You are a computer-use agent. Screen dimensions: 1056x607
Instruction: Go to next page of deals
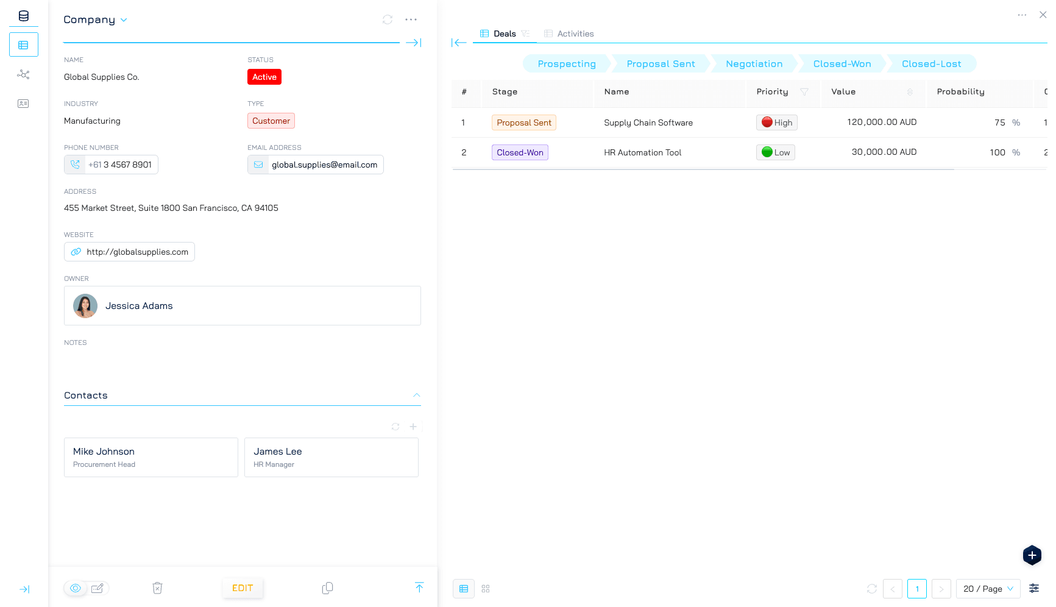point(941,589)
